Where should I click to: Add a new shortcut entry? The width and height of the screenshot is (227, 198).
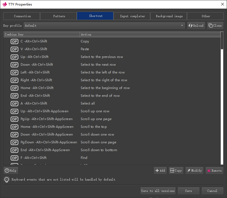(160, 171)
